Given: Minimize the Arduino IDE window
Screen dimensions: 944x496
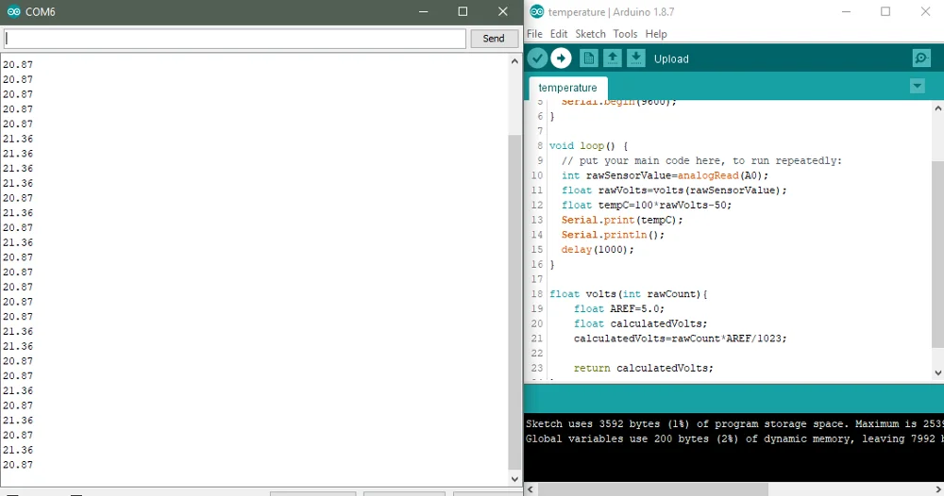Looking at the screenshot, I should pyautogui.click(x=846, y=11).
